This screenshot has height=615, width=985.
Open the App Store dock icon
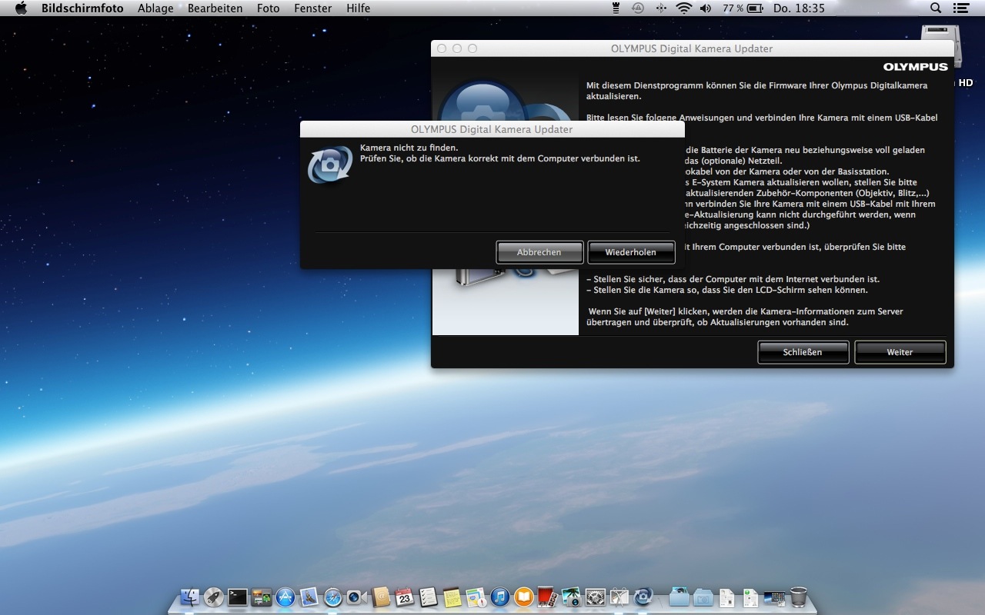285,597
